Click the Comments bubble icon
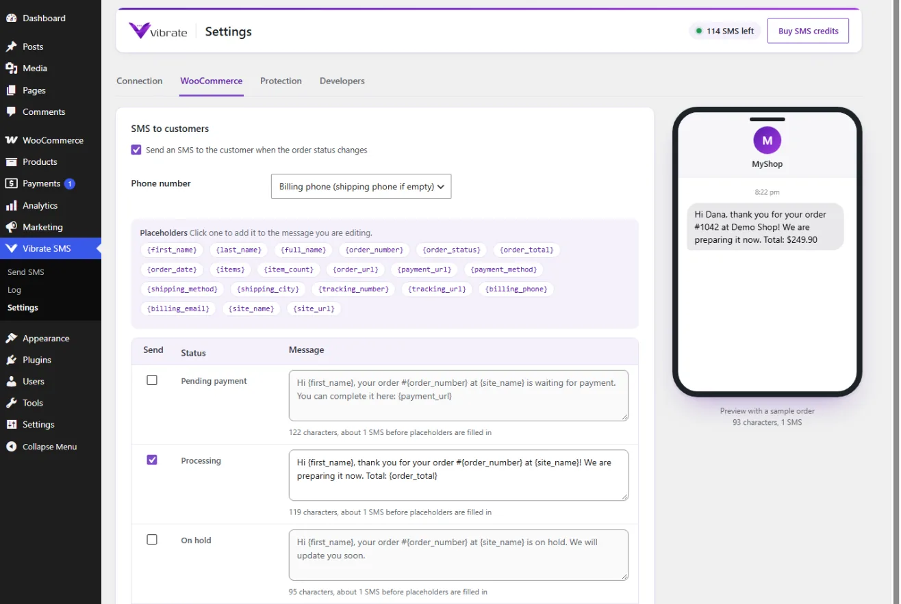Image resolution: width=901 pixels, height=604 pixels. pyautogui.click(x=11, y=111)
